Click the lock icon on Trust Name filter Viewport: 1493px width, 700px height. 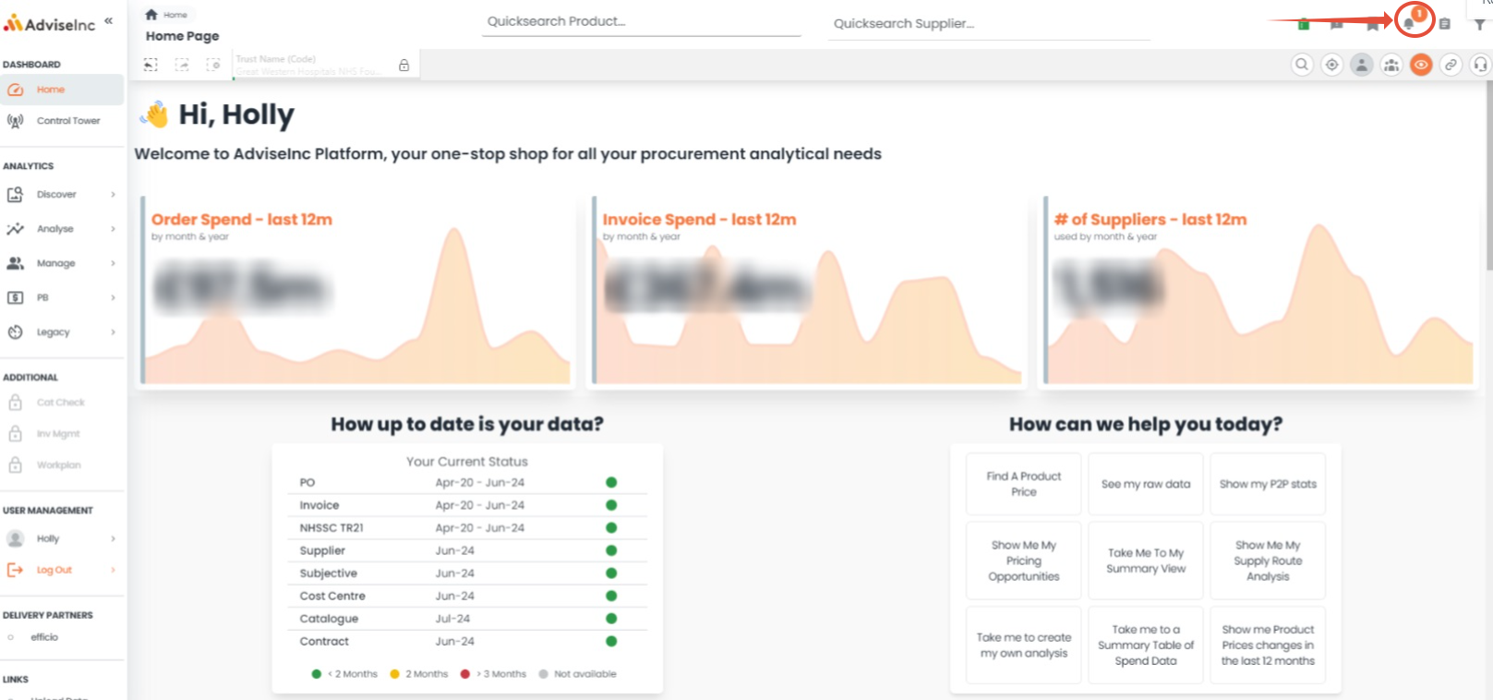[x=403, y=66]
